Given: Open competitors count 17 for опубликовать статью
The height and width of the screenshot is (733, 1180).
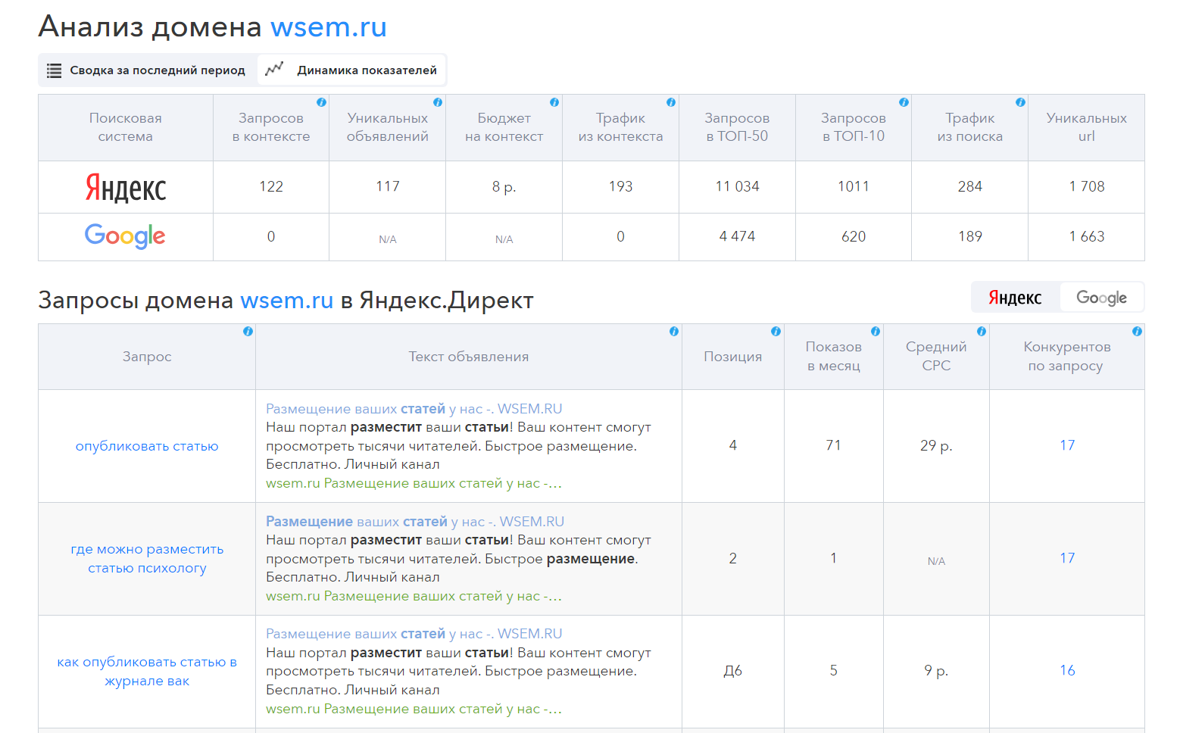Looking at the screenshot, I should (x=1067, y=445).
